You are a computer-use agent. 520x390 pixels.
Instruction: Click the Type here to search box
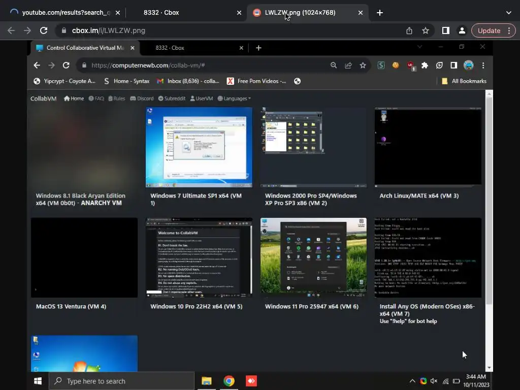click(122, 381)
